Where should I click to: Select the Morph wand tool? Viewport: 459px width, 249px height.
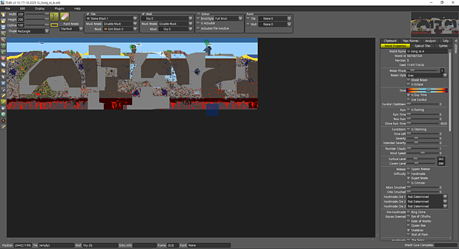3,127
